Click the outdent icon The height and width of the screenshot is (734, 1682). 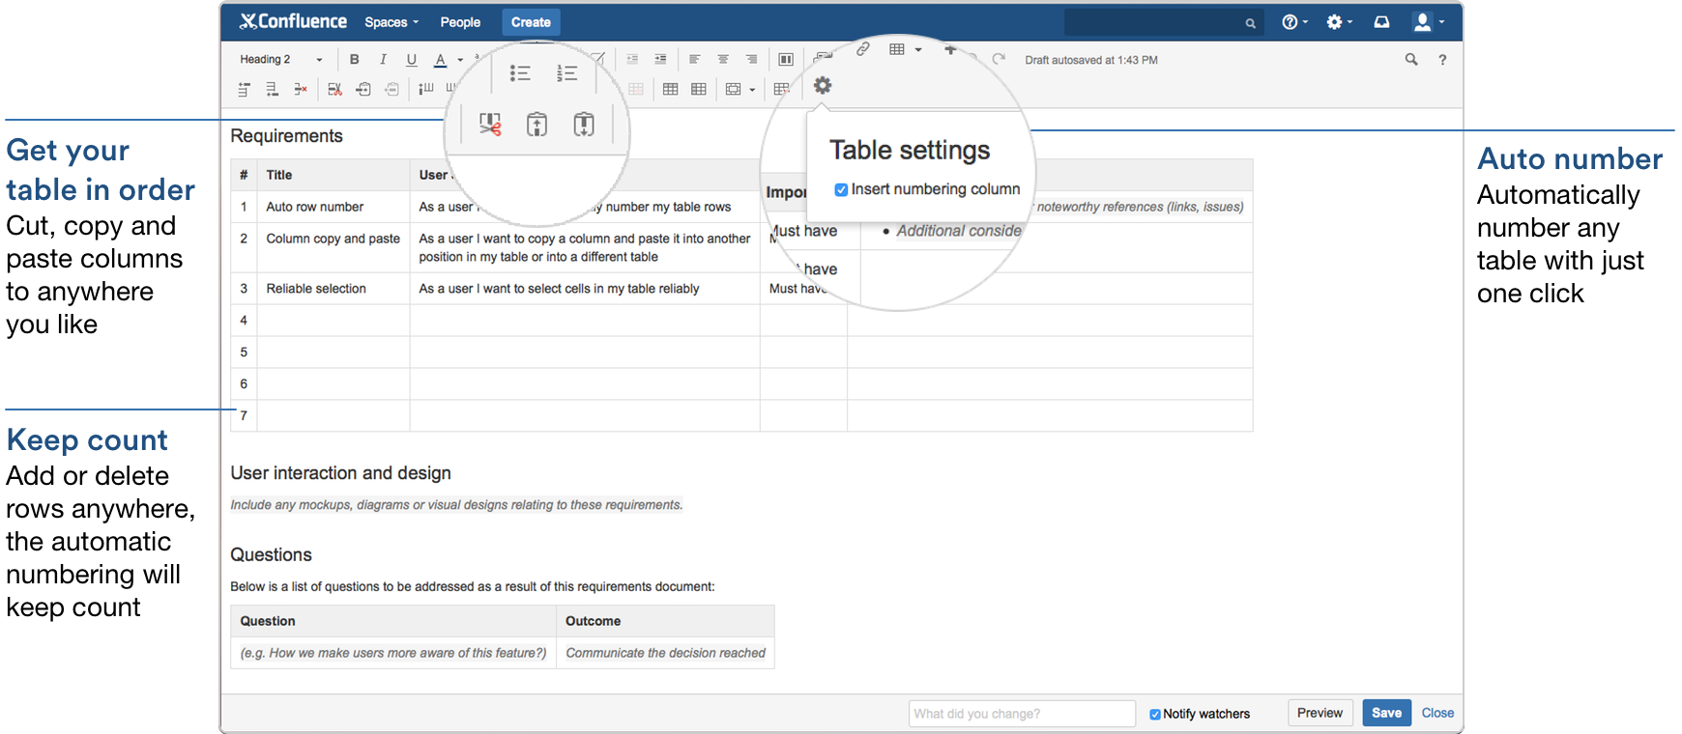632,60
